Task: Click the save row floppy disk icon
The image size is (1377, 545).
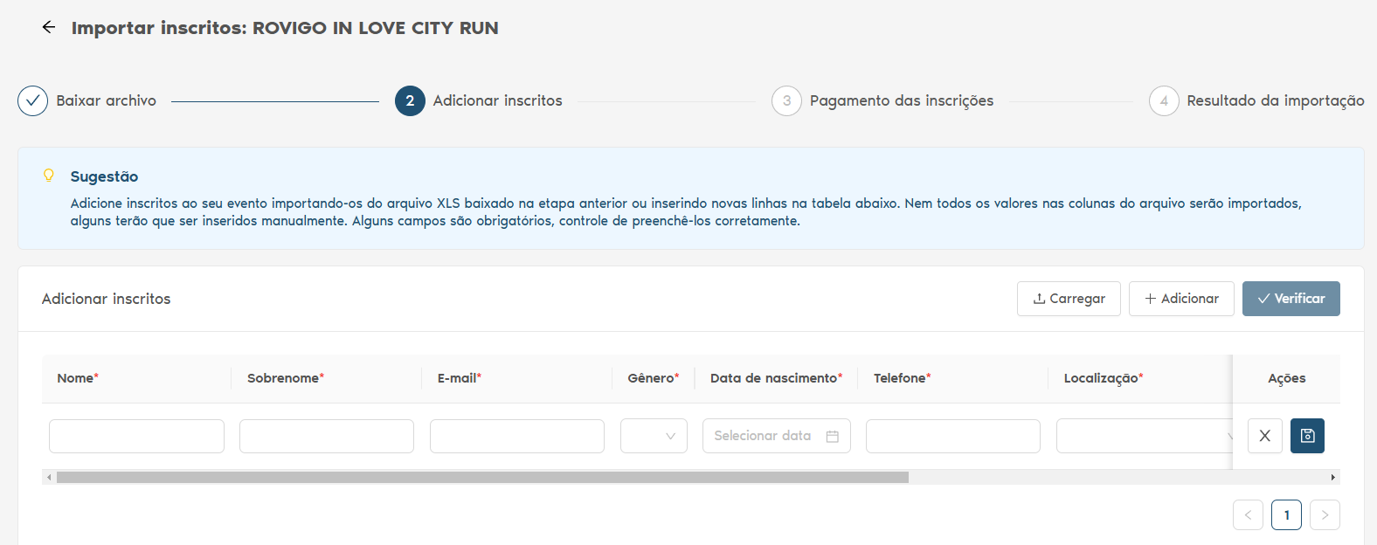Action: click(x=1307, y=436)
